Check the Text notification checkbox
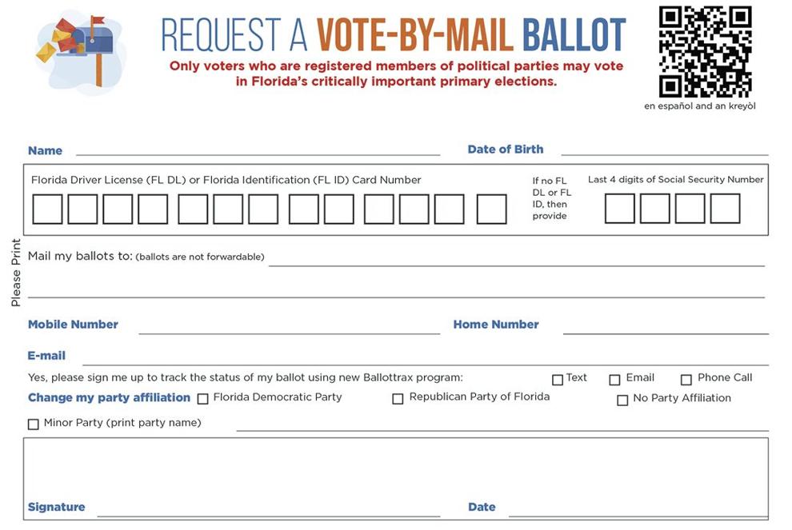 click(557, 380)
